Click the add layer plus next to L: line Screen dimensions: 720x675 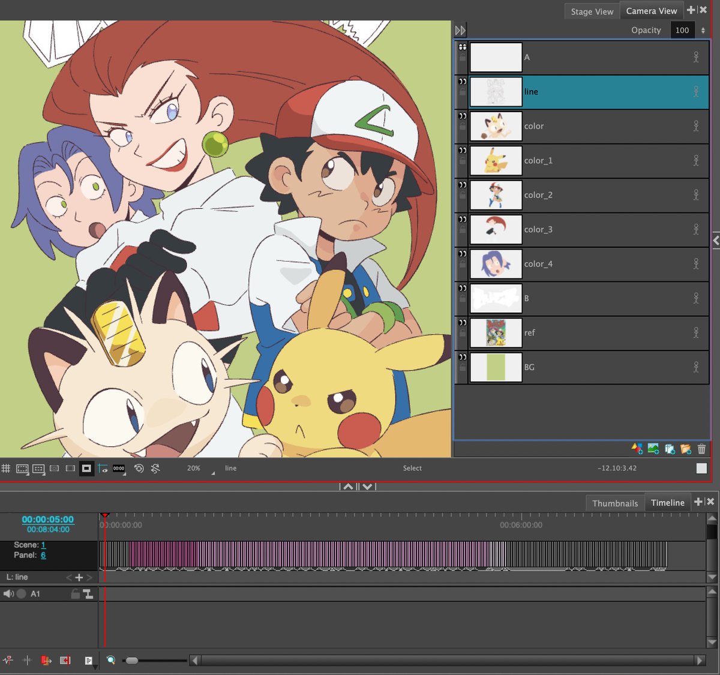coord(79,577)
